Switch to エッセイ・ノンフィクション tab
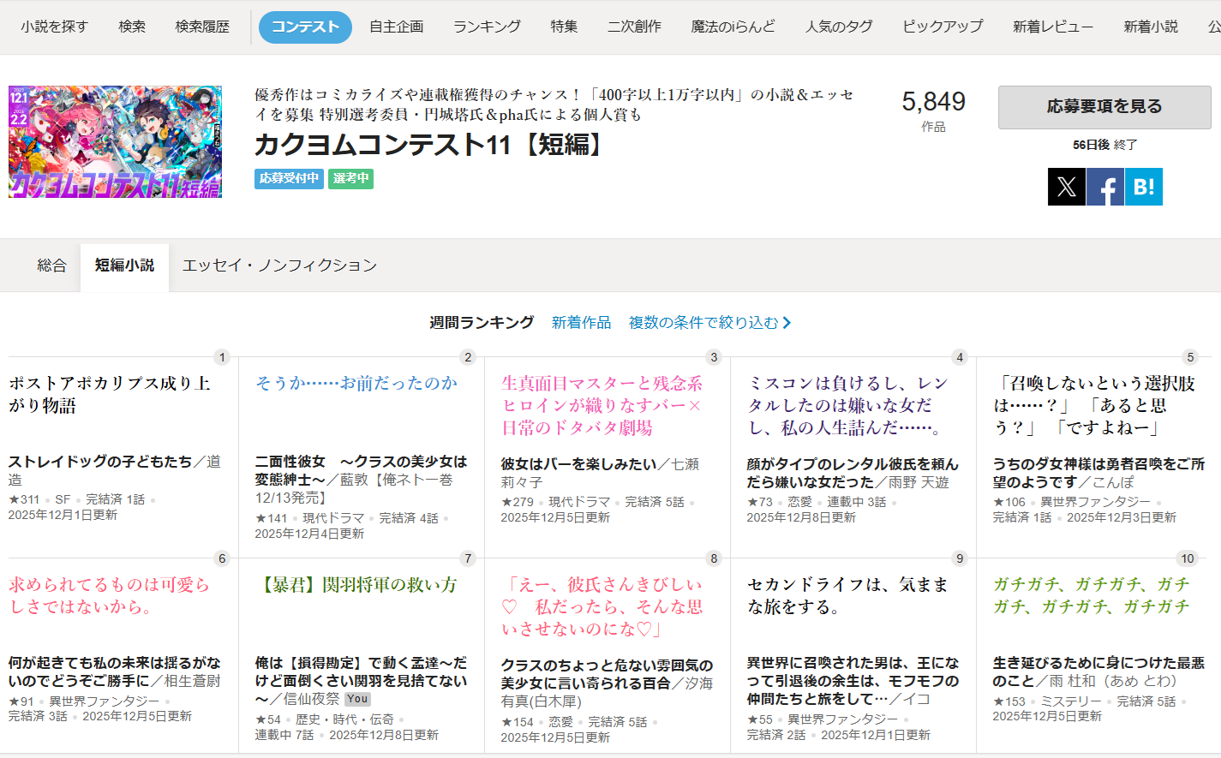This screenshot has height=758, width=1221. 279,266
